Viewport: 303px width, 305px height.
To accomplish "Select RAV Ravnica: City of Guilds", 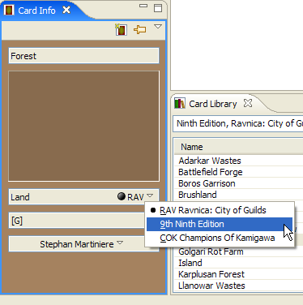I will click(x=220, y=210).
